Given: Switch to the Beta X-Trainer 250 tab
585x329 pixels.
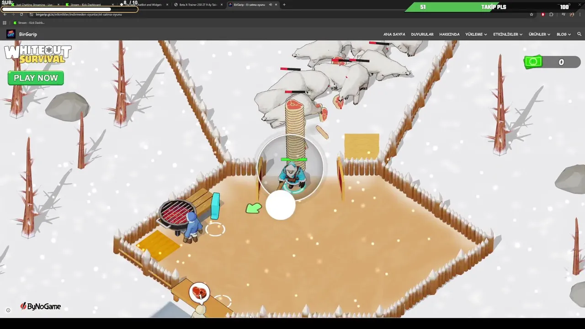Looking at the screenshot, I should (198, 5).
